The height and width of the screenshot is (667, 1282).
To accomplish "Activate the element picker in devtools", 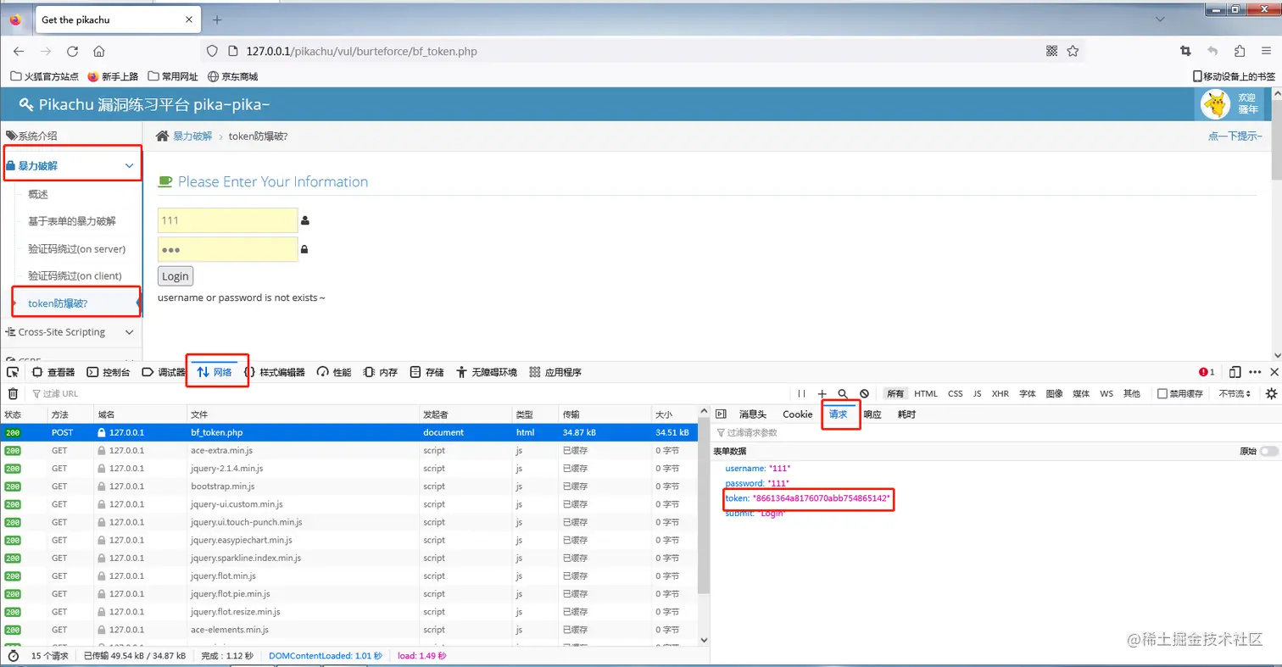I will point(13,372).
